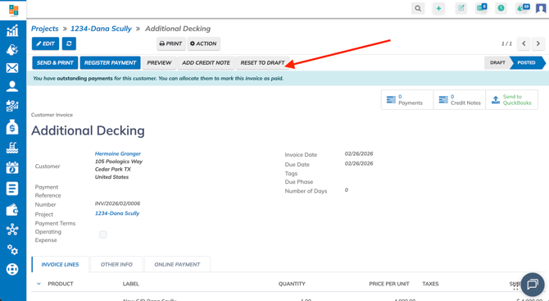The width and height of the screenshot is (549, 301).
Task: Click the Register Payment button
Action: click(x=111, y=62)
